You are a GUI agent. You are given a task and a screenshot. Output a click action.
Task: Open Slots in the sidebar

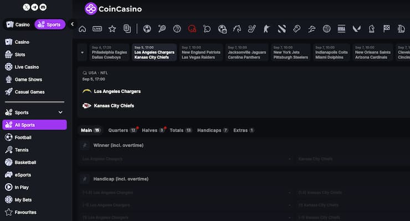(x=34, y=55)
